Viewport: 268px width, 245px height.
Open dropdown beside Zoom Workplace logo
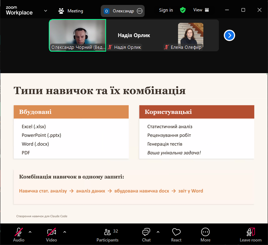[46, 11]
